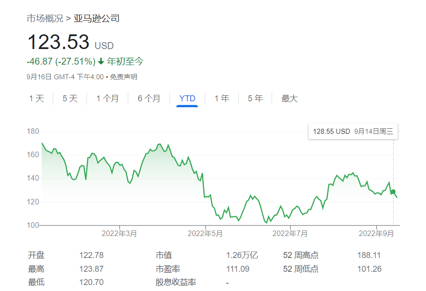Click the 开盘 label
The image size is (426, 291).
tap(36, 255)
